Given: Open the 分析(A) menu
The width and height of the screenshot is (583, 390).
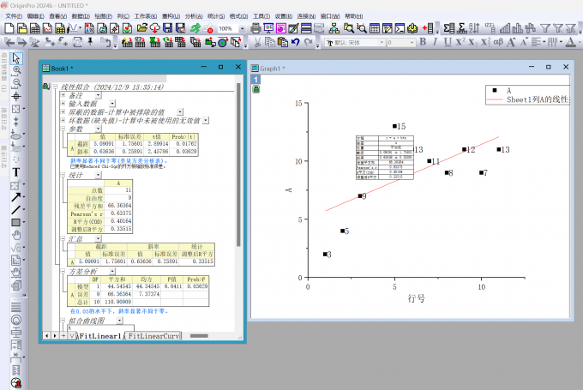Looking at the screenshot, I should pos(194,16).
